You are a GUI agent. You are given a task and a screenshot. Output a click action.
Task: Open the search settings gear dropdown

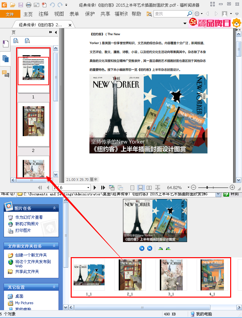198,14
